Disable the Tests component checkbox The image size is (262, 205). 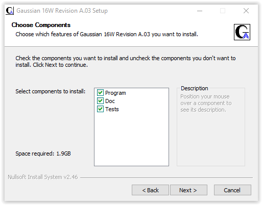100,109
